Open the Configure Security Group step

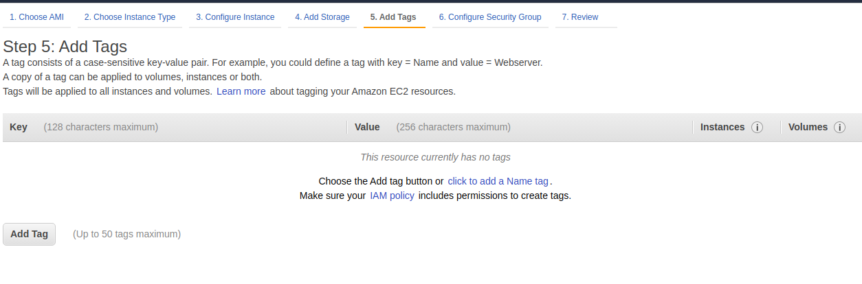click(x=490, y=17)
